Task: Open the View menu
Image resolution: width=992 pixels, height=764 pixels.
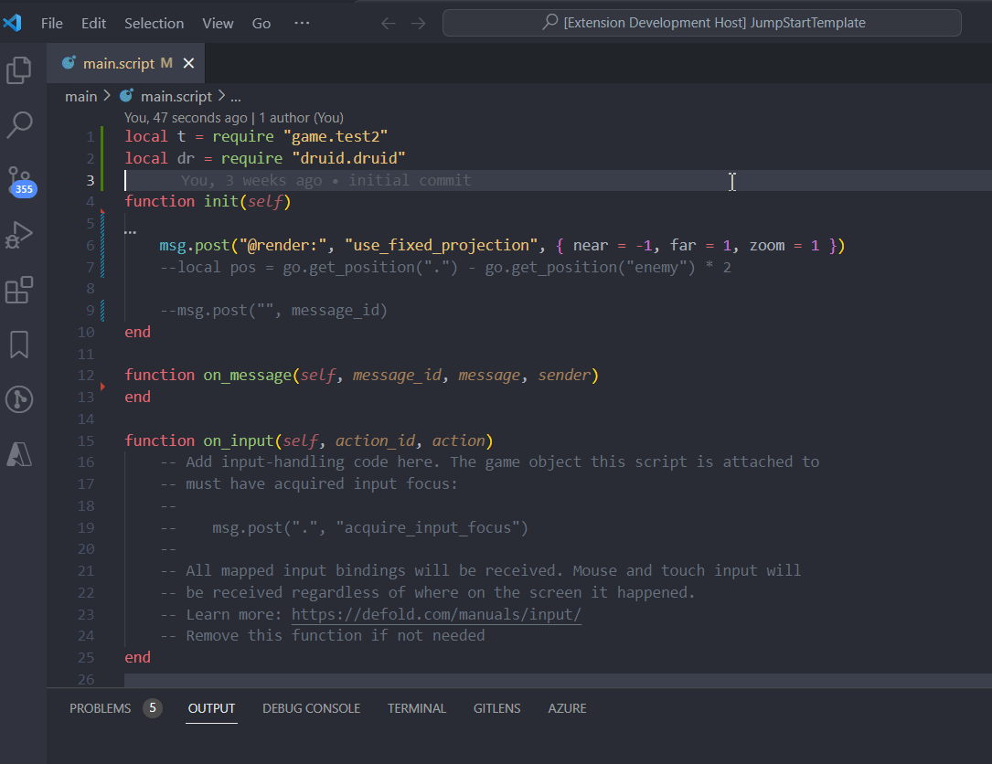Action: pos(218,23)
